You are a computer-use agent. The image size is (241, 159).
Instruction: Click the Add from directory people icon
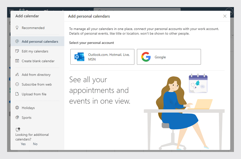tap(17, 74)
